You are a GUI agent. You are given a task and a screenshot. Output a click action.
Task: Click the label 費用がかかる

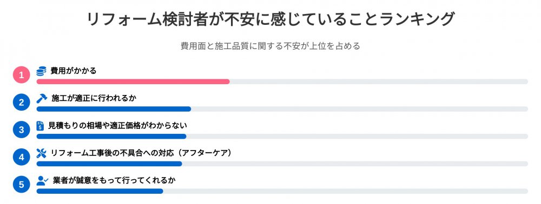click(x=74, y=71)
